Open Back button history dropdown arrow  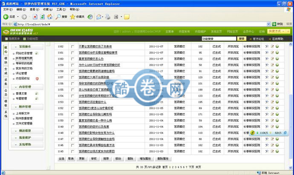[18, 17]
